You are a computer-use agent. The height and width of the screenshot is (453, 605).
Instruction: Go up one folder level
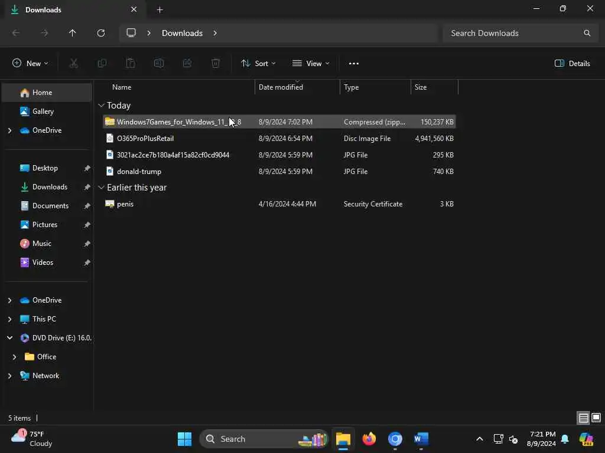[72, 33]
